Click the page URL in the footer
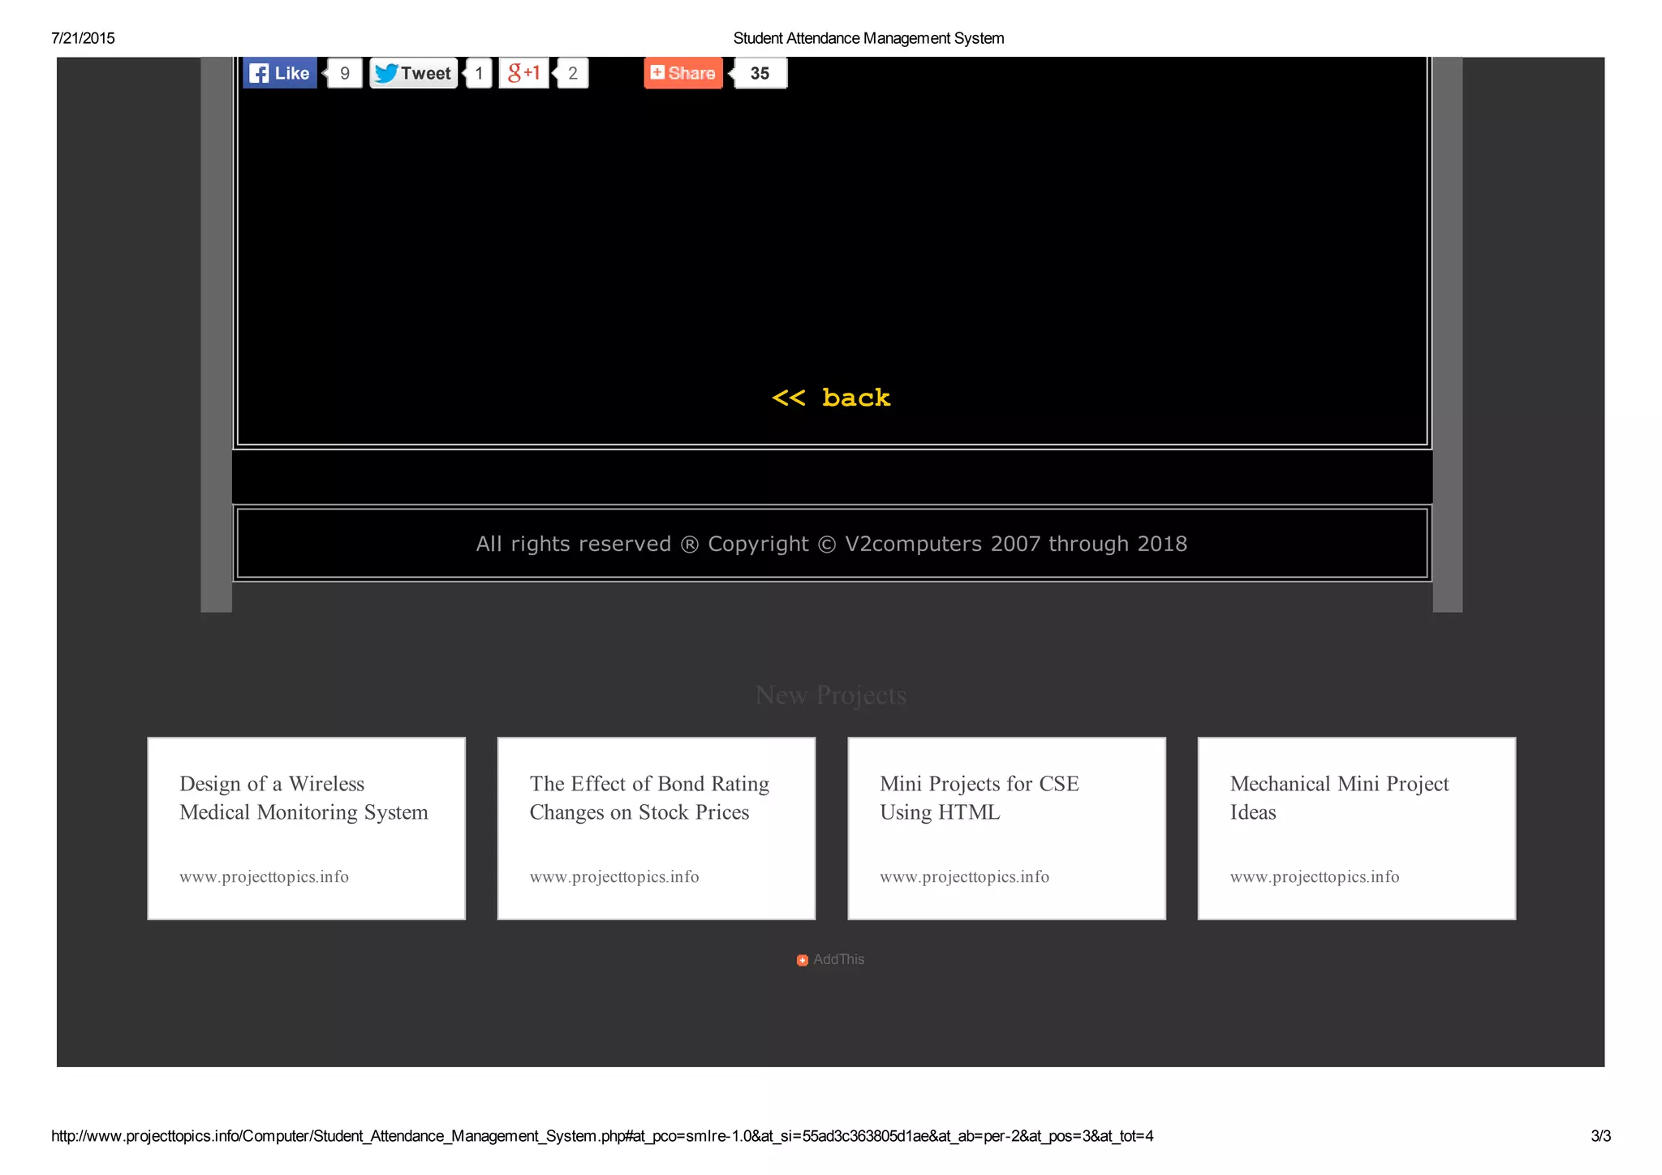1662x1175 pixels. click(602, 1136)
